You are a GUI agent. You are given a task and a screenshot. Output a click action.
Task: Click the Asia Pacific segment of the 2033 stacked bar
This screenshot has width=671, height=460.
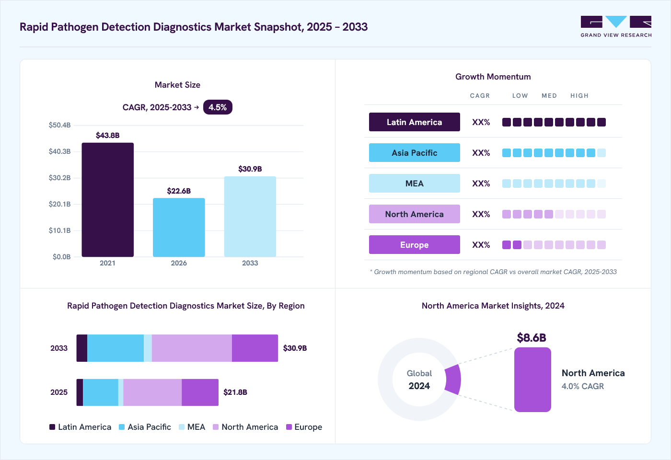(x=116, y=348)
